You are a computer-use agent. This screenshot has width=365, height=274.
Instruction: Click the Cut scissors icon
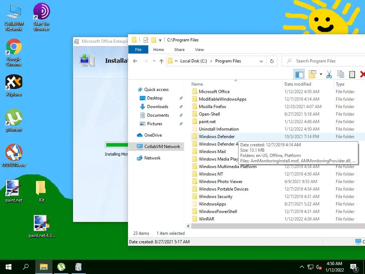coord(329,74)
